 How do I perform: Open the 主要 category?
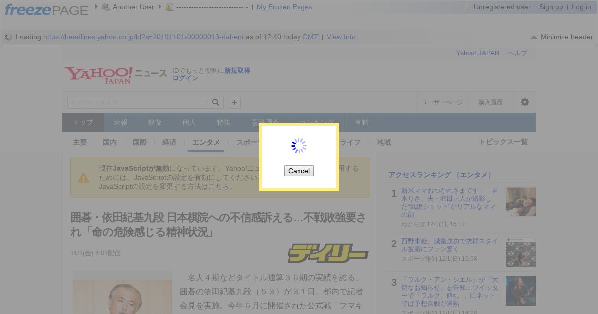(x=80, y=142)
